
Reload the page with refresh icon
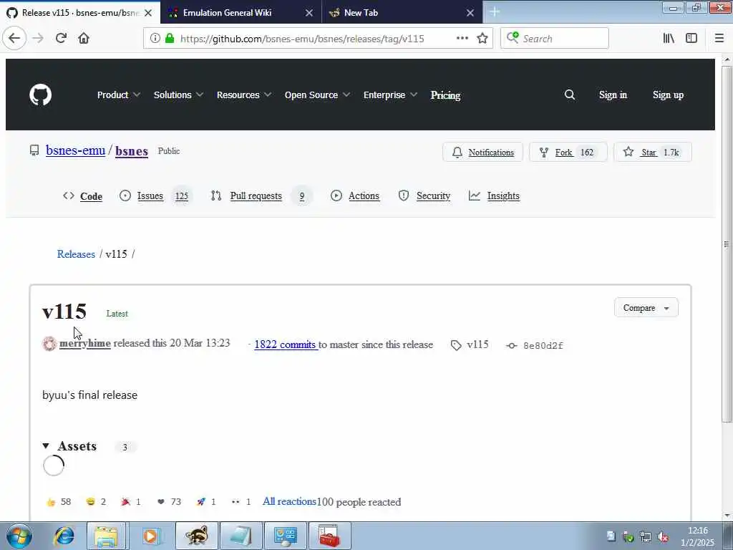(61, 39)
